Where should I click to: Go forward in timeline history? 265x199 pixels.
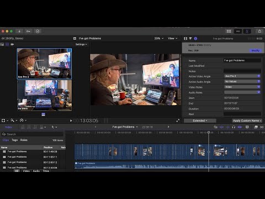168,127
